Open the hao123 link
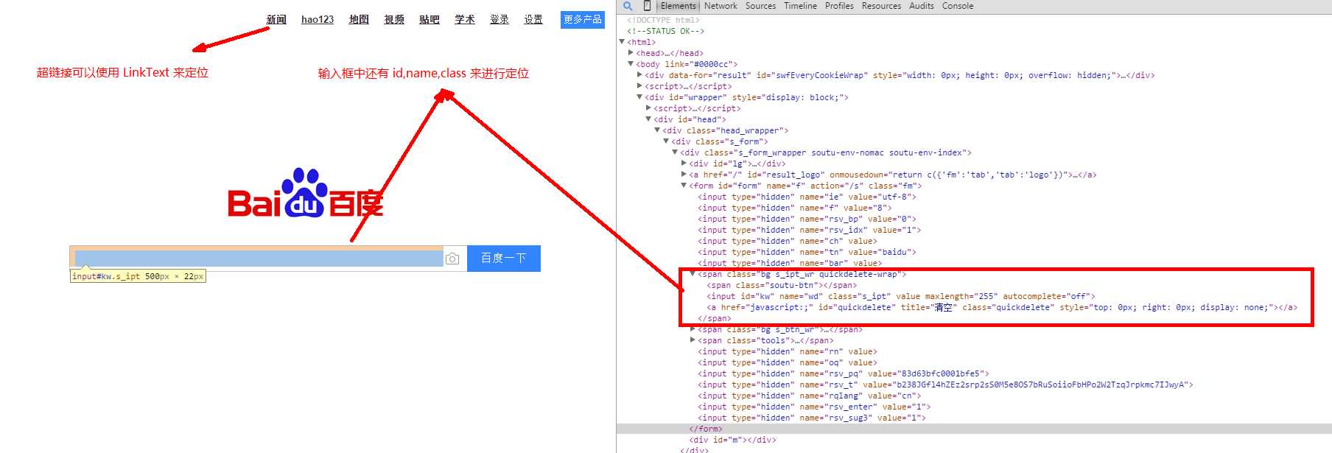The image size is (1332, 453). coord(318,20)
